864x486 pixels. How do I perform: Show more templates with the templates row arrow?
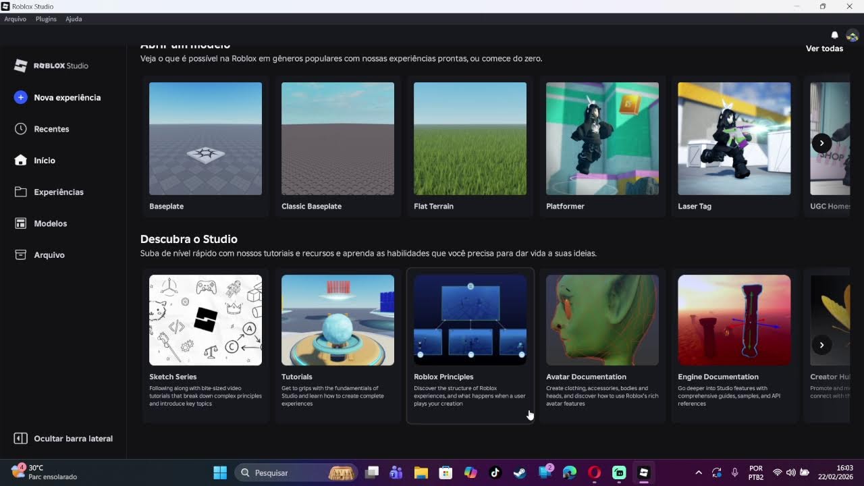[821, 142]
